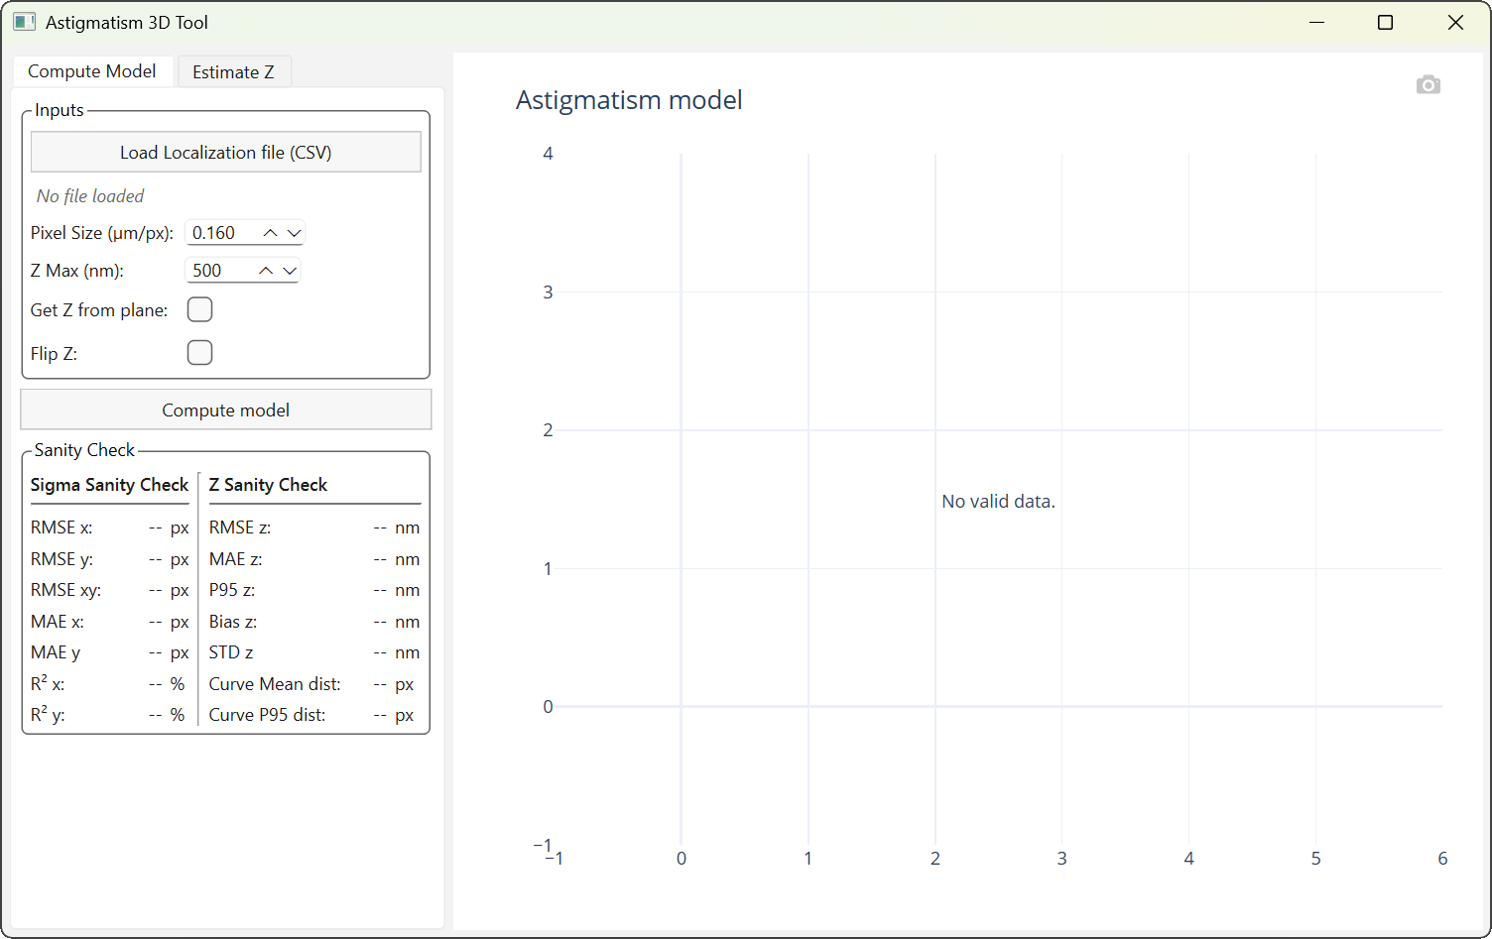The width and height of the screenshot is (1492, 939).
Task: Click the app icon in the title bar
Action: [x=24, y=21]
